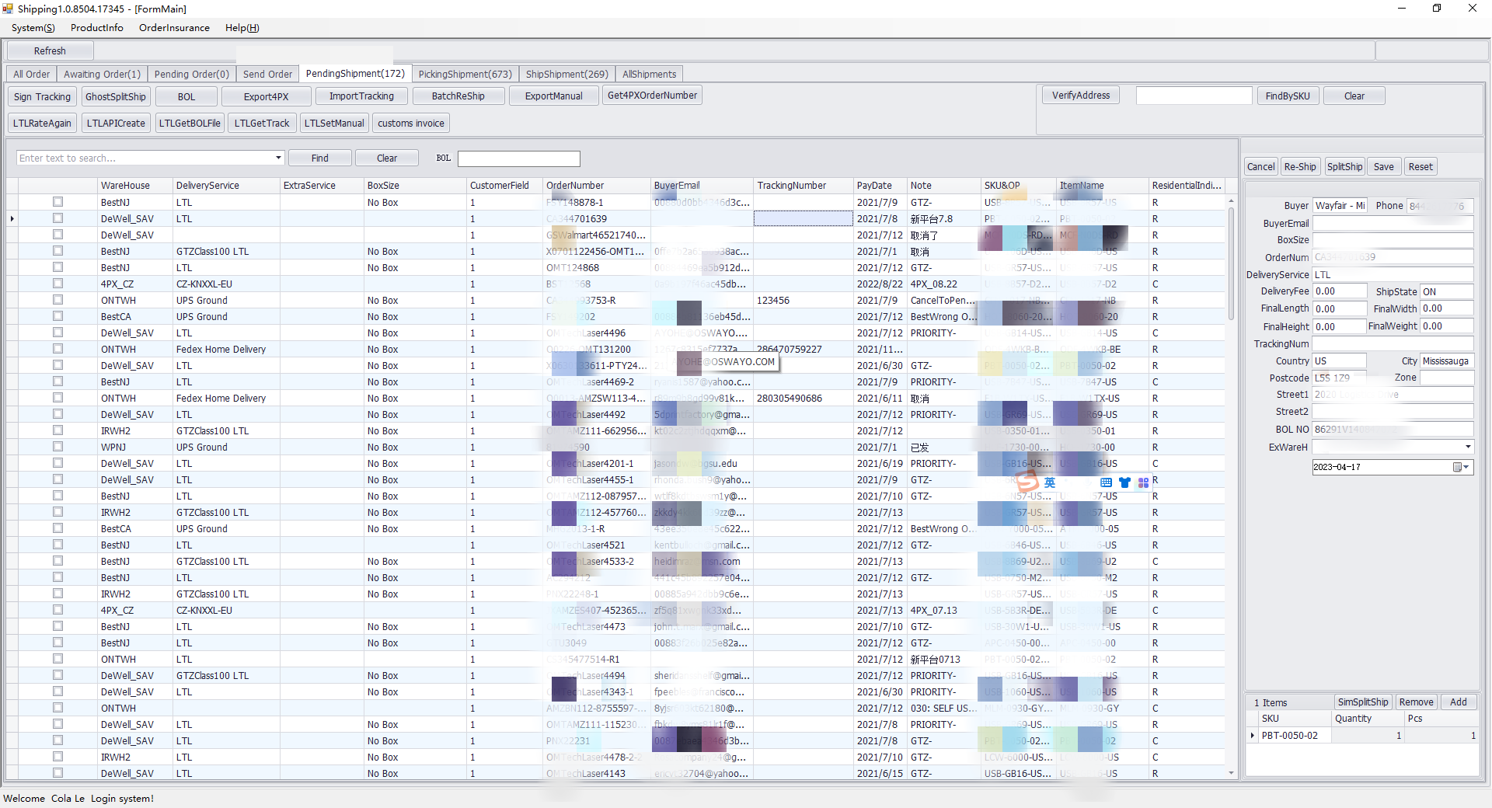Click the TrackingNum field in the detail panel

(1393, 343)
